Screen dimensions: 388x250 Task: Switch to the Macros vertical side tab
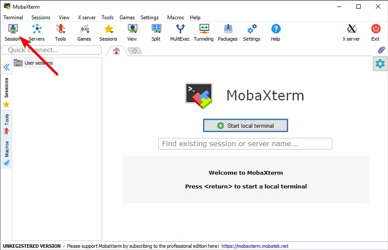click(7, 153)
